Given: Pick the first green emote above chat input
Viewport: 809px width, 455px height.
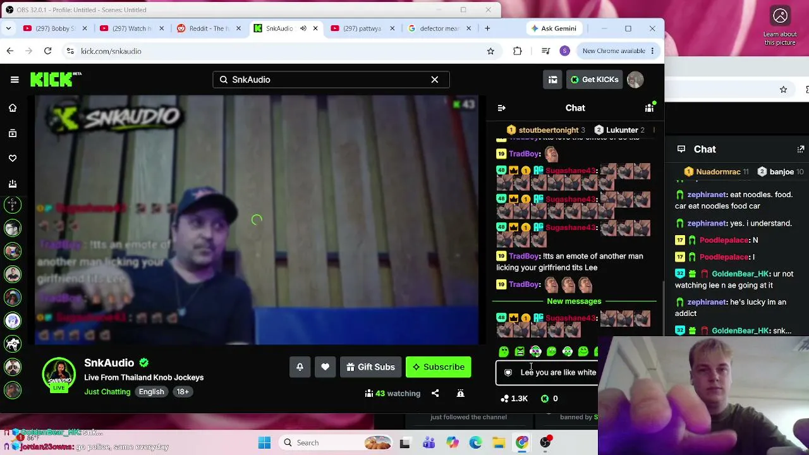Looking at the screenshot, I should (504, 351).
